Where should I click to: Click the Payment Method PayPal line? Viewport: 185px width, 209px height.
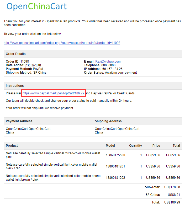pyautogui.click(x=24, y=69)
